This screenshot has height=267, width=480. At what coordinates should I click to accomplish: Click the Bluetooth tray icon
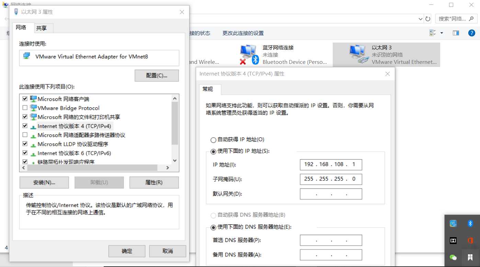[470, 223]
